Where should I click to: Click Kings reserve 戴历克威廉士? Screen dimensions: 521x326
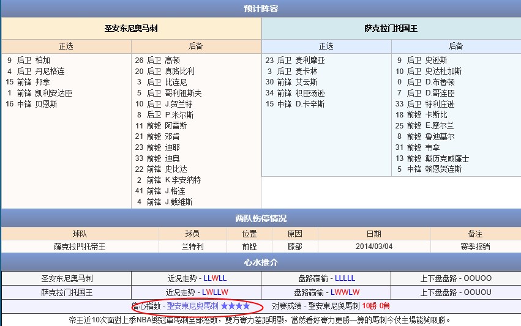[448, 158]
